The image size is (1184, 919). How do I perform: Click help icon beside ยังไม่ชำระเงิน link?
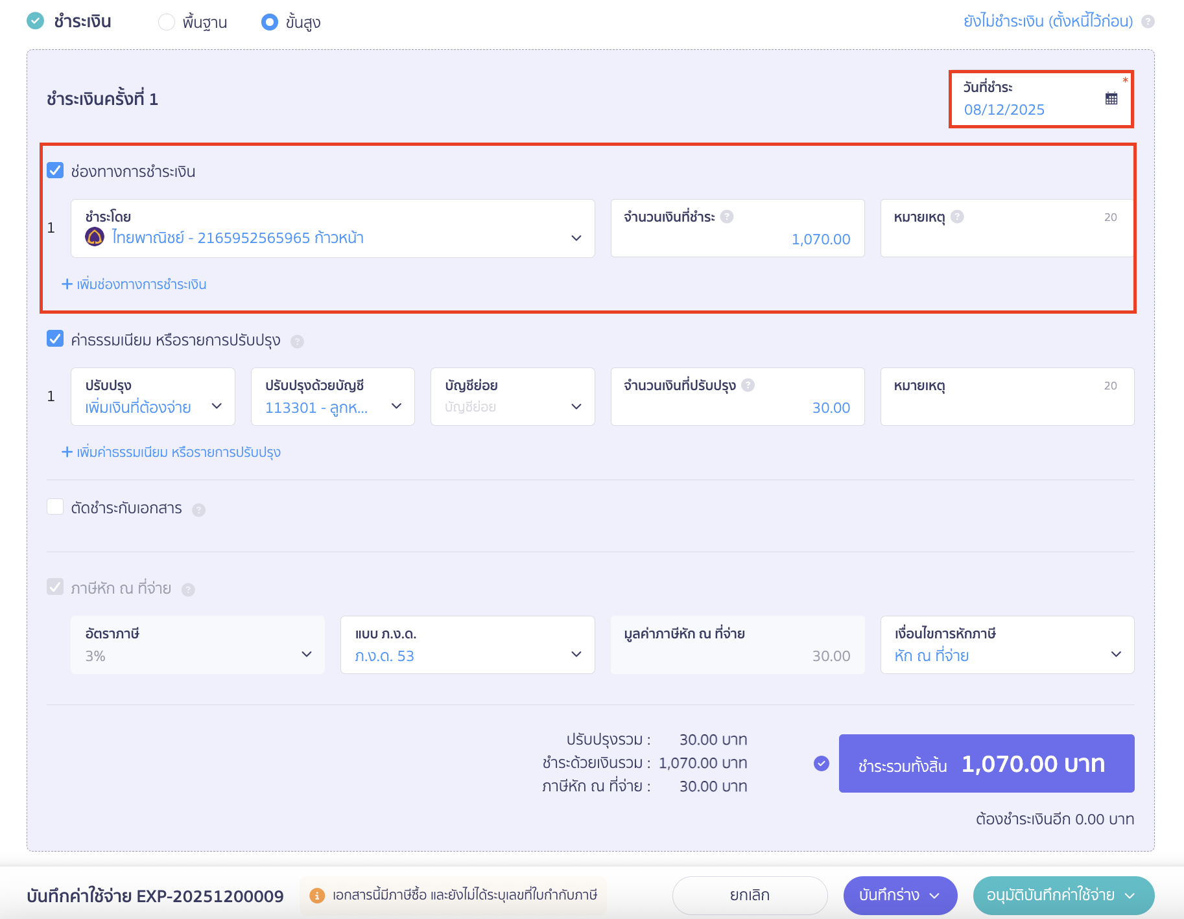point(1148,21)
